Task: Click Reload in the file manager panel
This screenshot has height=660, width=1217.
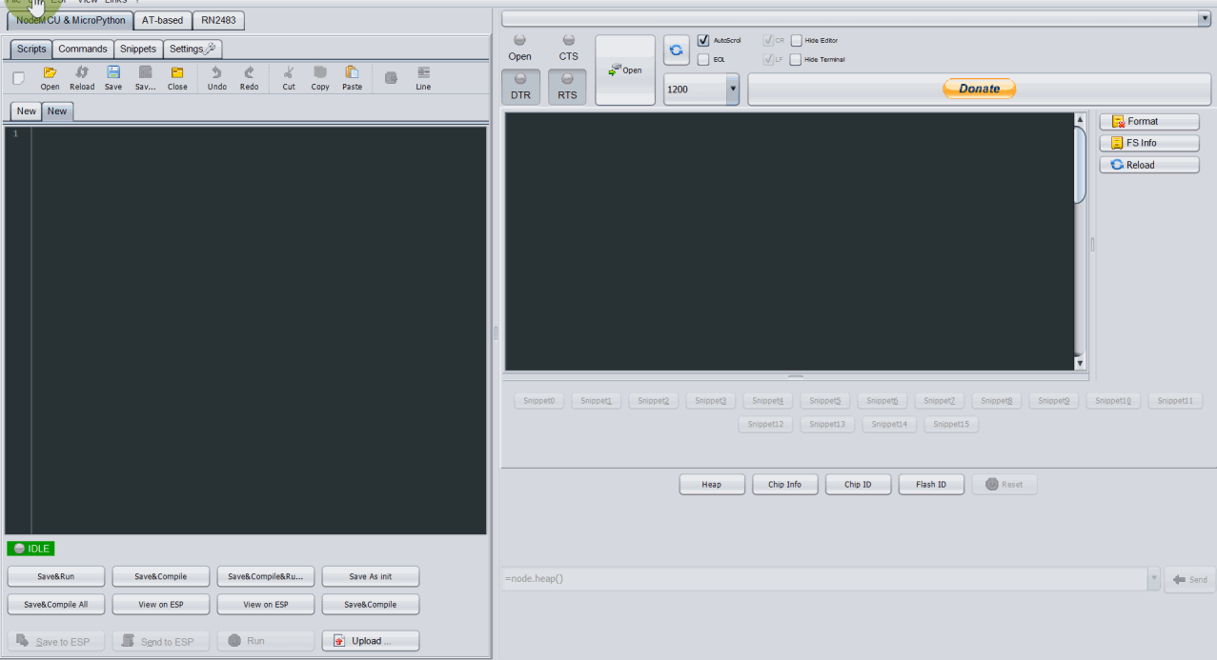Action: tap(1149, 165)
